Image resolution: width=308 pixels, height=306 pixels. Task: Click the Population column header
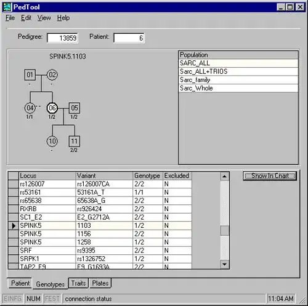point(238,55)
